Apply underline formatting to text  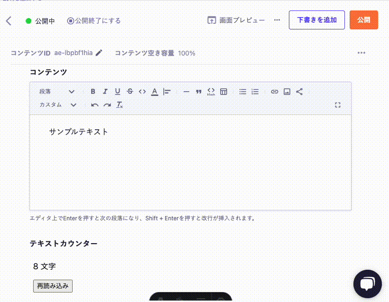click(118, 92)
